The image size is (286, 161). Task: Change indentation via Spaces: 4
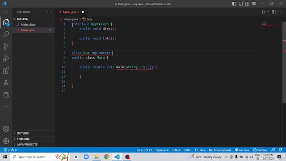point(162,150)
